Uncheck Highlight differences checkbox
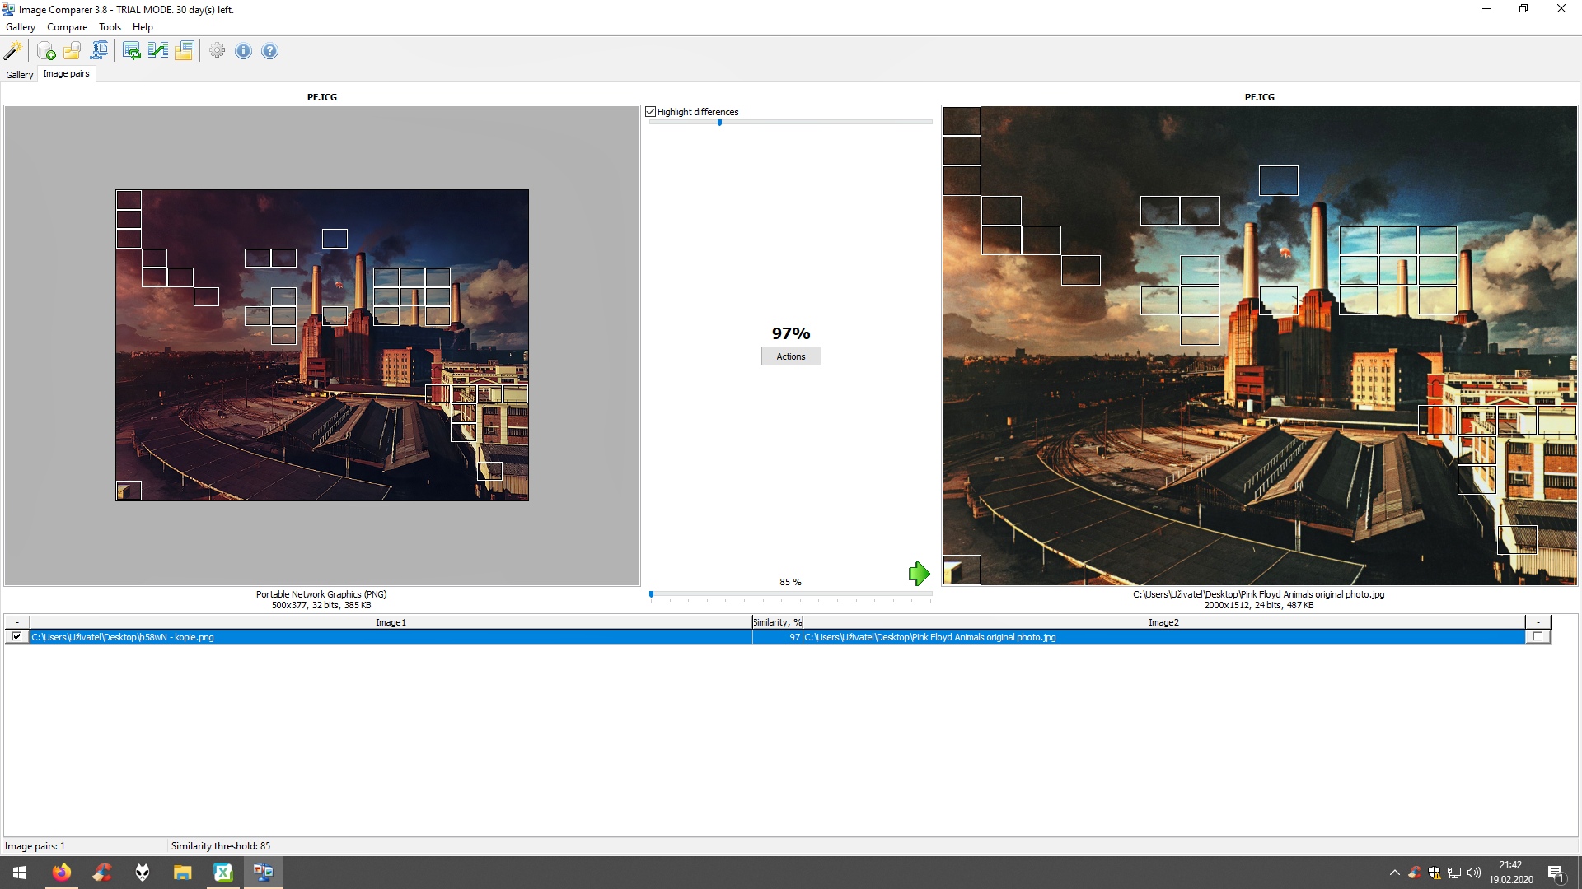This screenshot has width=1582, height=889. pos(651,112)
